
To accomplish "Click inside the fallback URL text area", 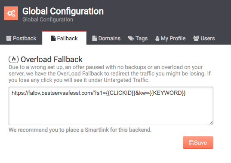I will point(111,106).
